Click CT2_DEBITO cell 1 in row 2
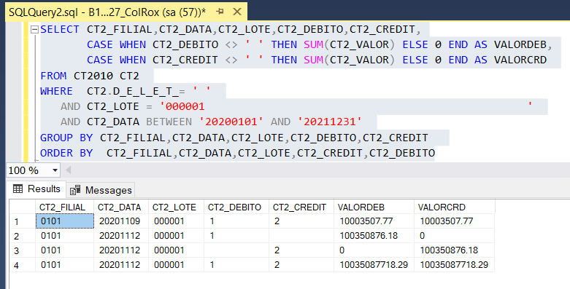 (236, 236)
